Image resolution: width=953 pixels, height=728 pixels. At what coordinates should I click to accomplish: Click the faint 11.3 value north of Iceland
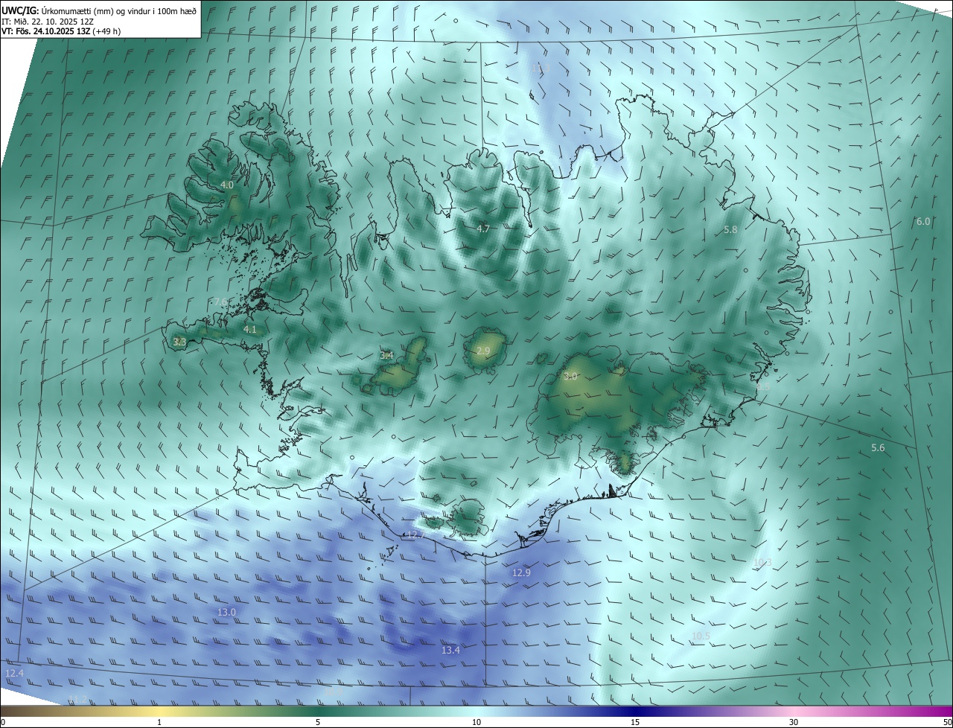coord(541,68)
